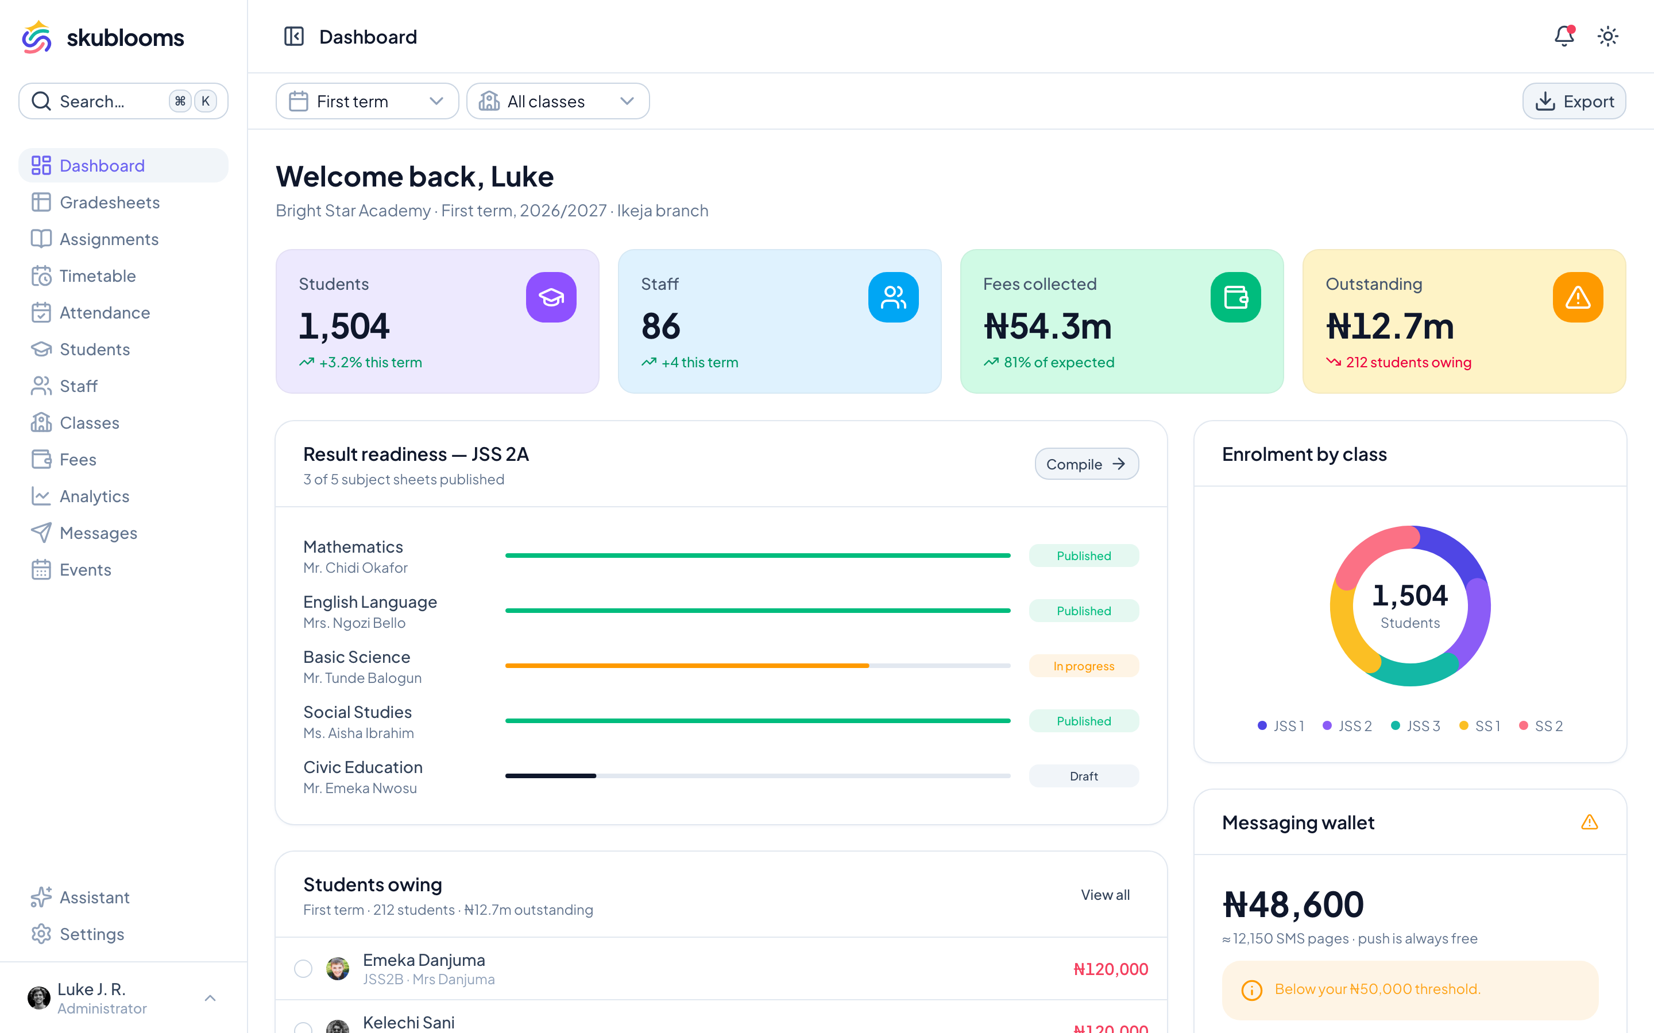Click Emeka Danjuma's avatar photo

coord(337,969)
